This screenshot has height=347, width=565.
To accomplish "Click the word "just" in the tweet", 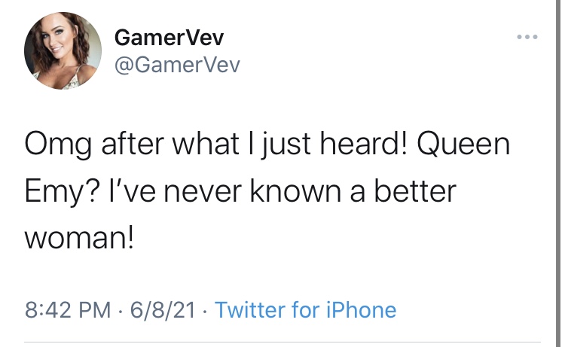I will [286, 145].
